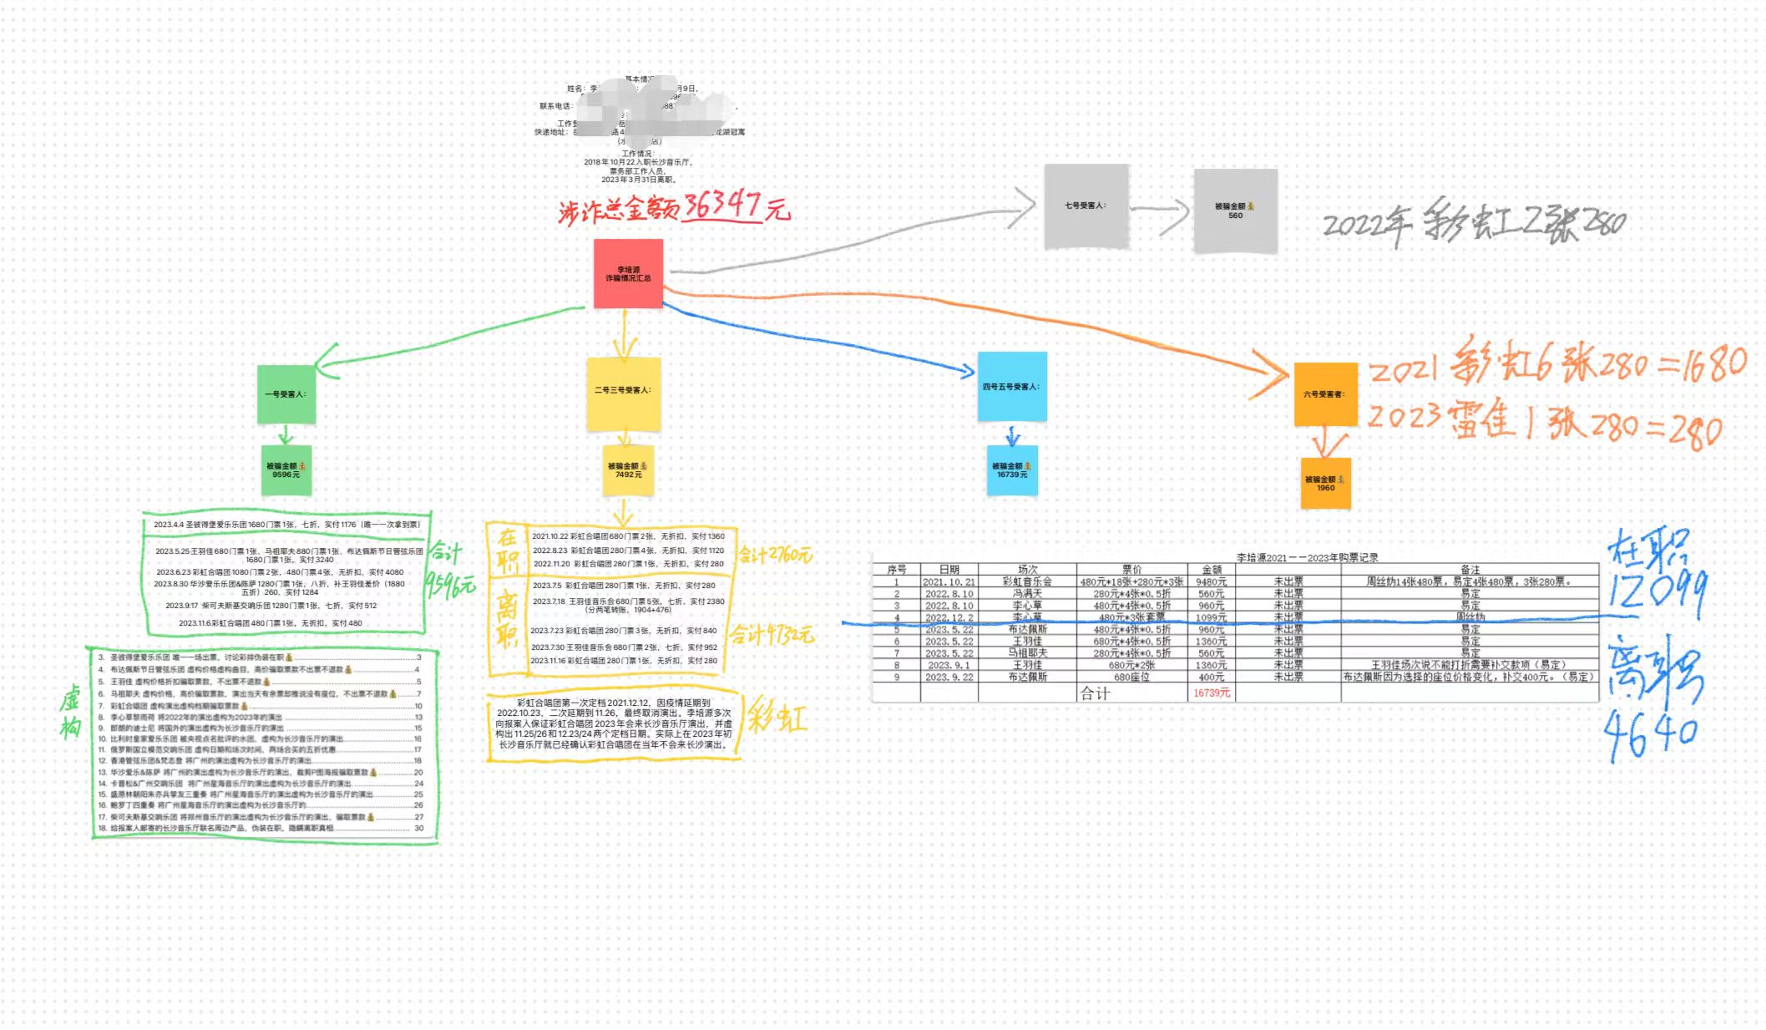Click list item '3. 圣彼得堡爱乐乐团 唯一一场出票'
The image size is (1766, 1030).
click(x=260, y=657)
